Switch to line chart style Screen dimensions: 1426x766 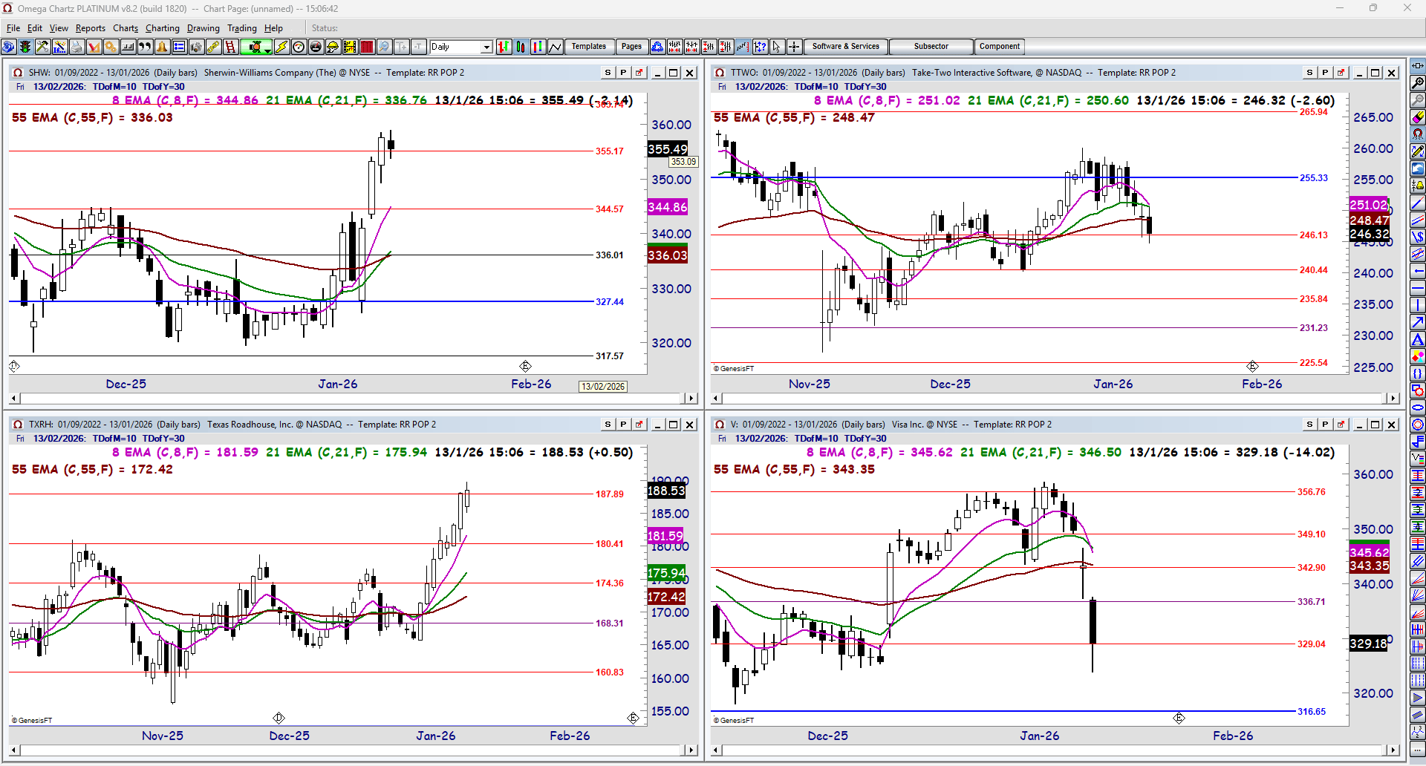(556, 47)
